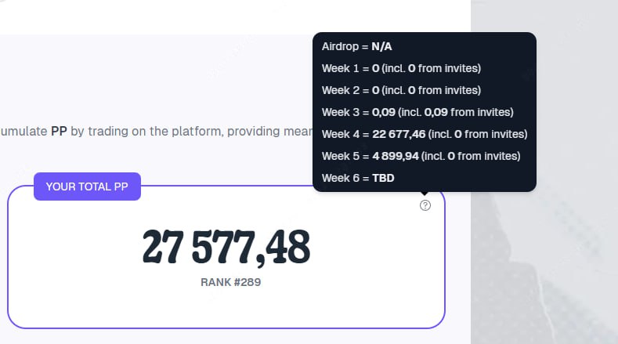Select the YOUR TOTAL PP badge
The width and height of the screenshot is (618, 344).
(87, 186)
